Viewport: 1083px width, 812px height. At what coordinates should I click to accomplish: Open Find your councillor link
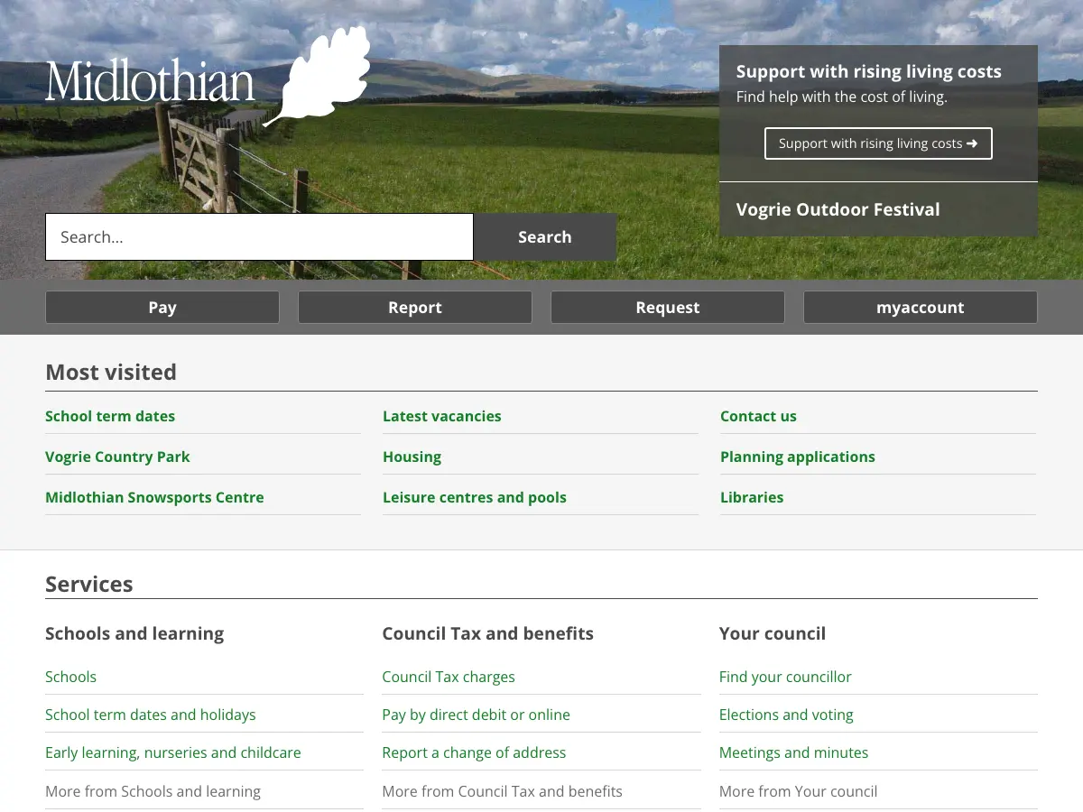(x=785, y=677)
